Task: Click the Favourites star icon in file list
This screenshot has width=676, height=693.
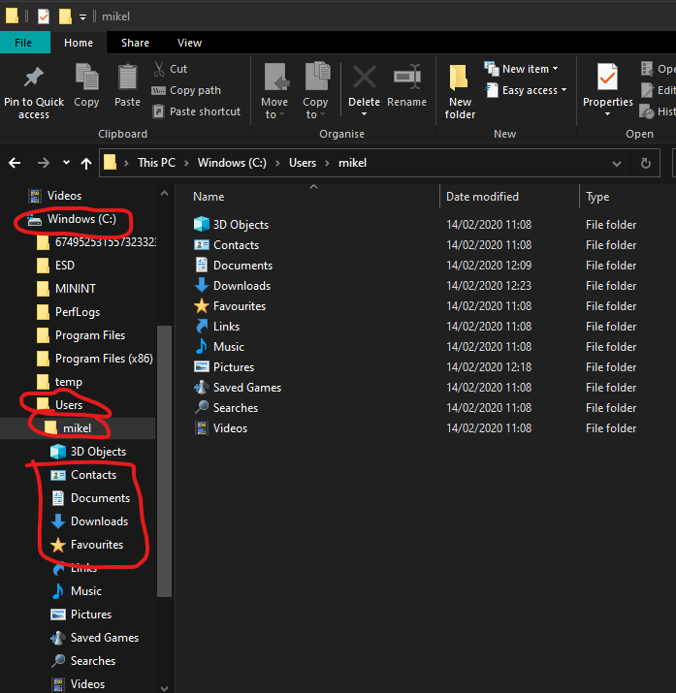Action: (202, 305)
